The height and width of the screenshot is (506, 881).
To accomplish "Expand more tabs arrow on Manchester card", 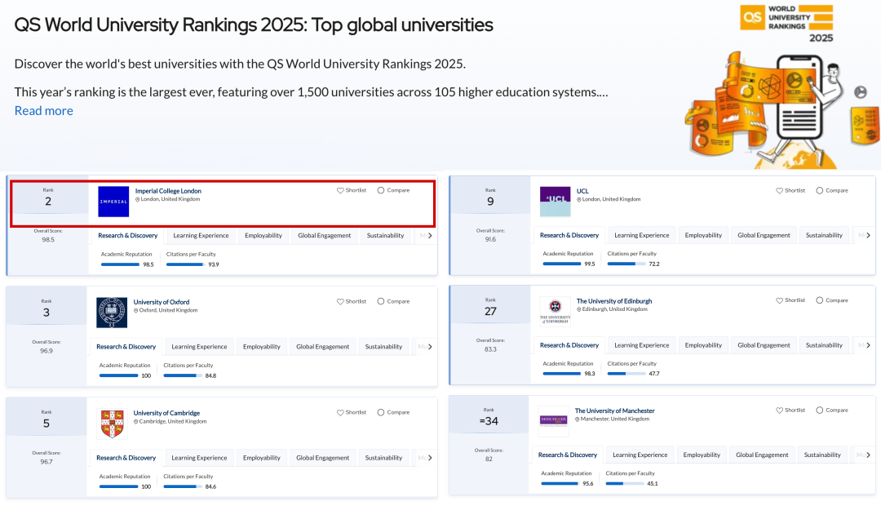I will click(868, 455).
